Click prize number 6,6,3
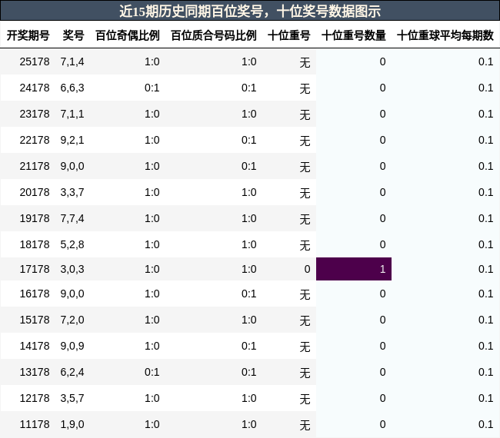The width and height of the screenshot is (500, 438). point(72,88)
